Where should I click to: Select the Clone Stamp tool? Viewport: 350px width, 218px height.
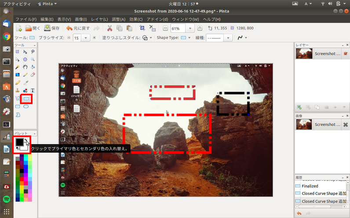[18, 91]
